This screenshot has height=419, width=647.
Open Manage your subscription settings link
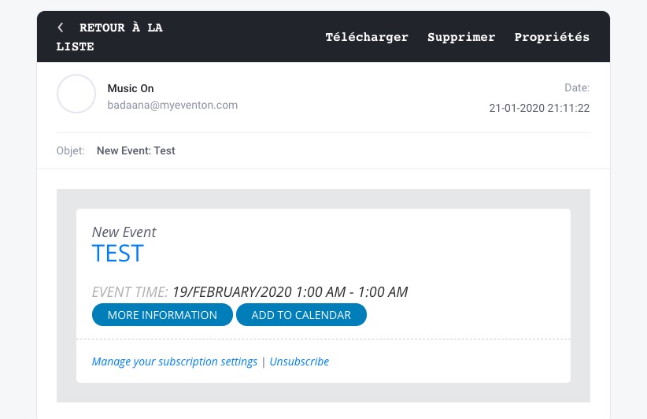(174, 362)
